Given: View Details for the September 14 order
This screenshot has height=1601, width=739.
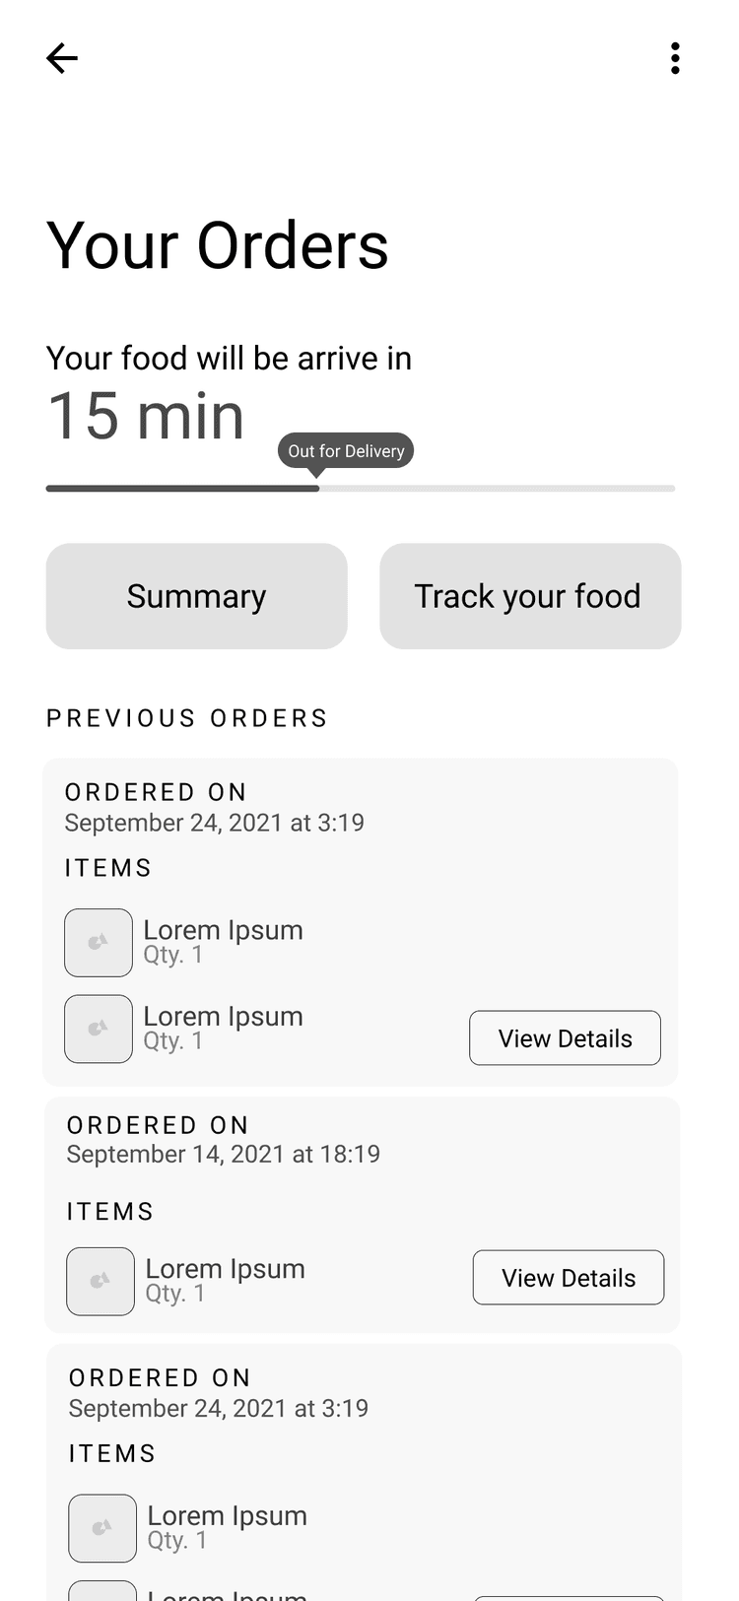Looking at the screenshot, I should tap(569, 1278).
